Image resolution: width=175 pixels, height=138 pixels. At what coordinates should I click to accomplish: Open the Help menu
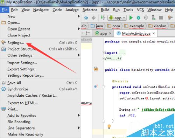pyautogui.click(x=169, y=10)
